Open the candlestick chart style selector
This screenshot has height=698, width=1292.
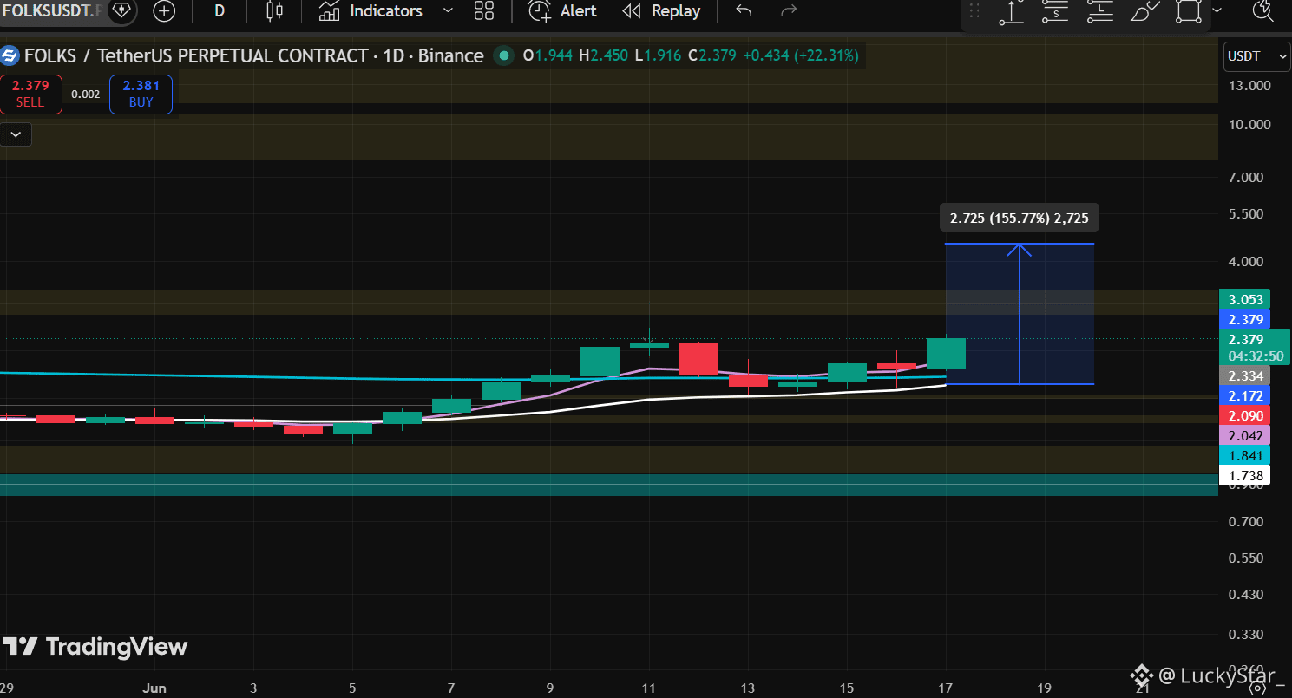pos(275,11)
